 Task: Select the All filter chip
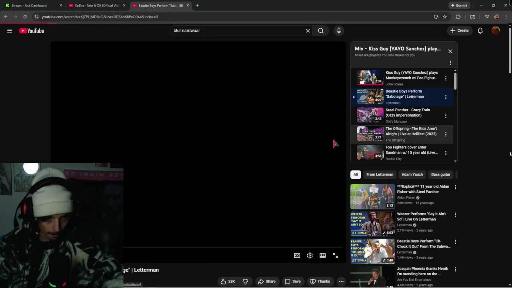pos(356,174)
